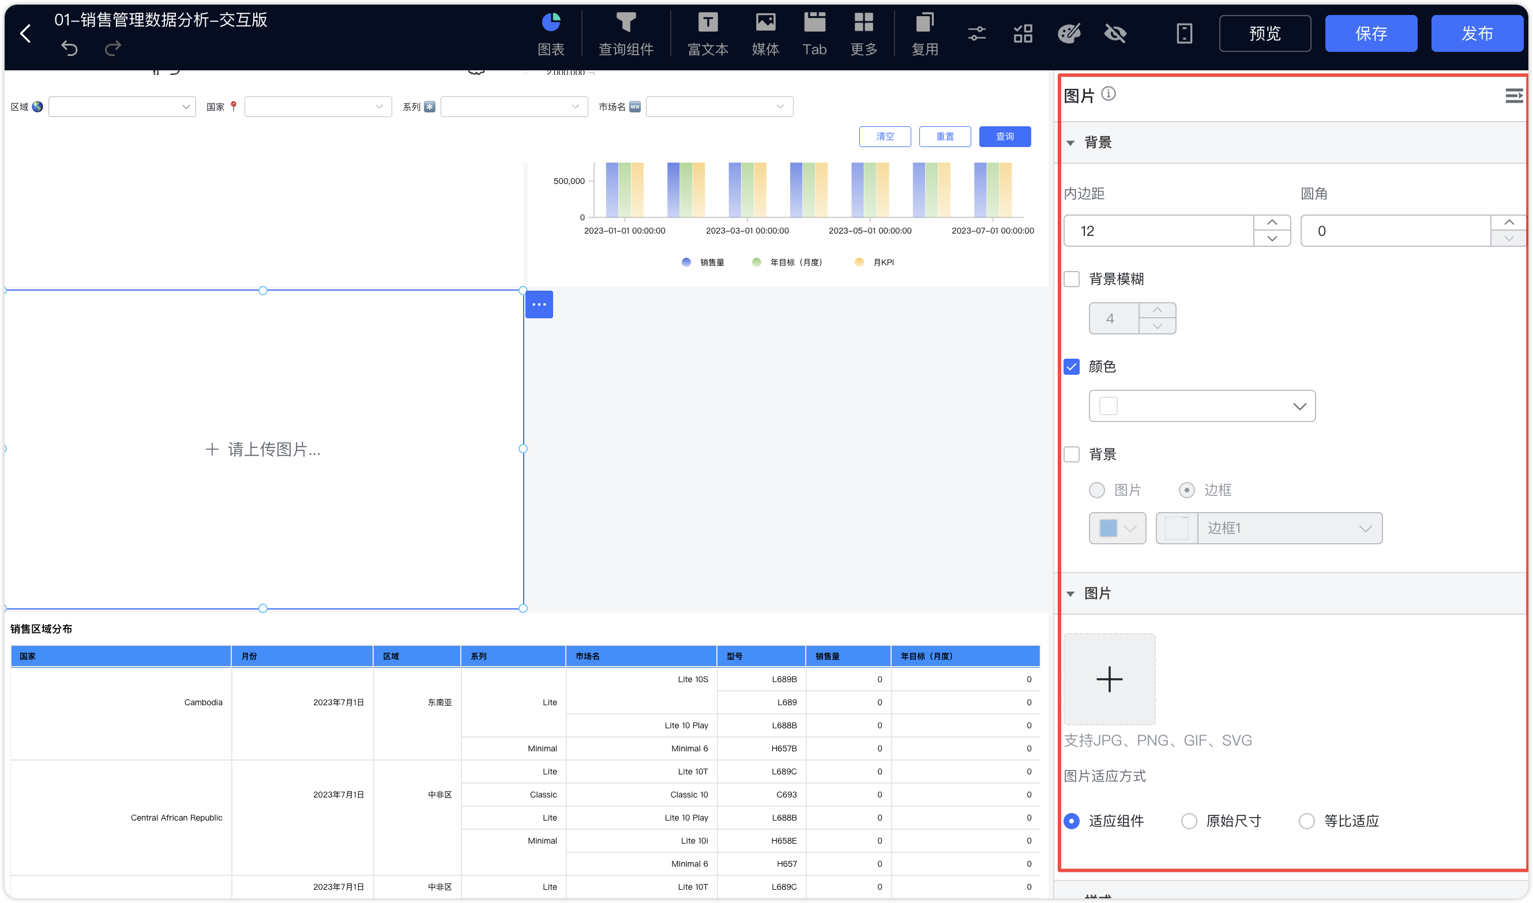Open the 图表 chart menu

(x=551, y=34)
